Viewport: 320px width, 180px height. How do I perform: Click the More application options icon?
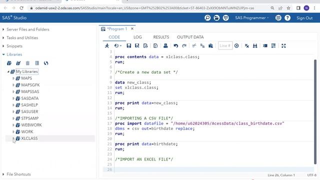278,18
